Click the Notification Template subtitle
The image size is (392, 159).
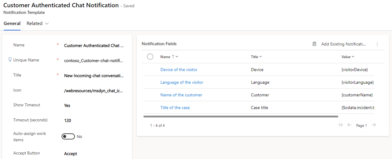point(24,13)
